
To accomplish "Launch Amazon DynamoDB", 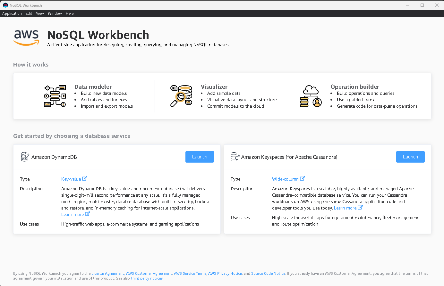I will [x=200, y=157].
